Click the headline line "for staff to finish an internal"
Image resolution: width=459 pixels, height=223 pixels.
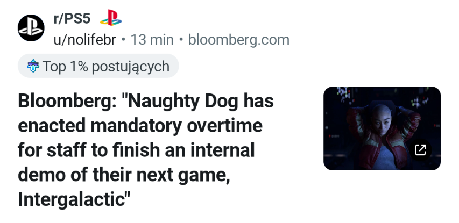click(x=136, y=150)
